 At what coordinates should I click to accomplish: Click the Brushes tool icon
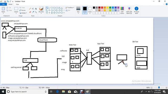click(41, 9)
